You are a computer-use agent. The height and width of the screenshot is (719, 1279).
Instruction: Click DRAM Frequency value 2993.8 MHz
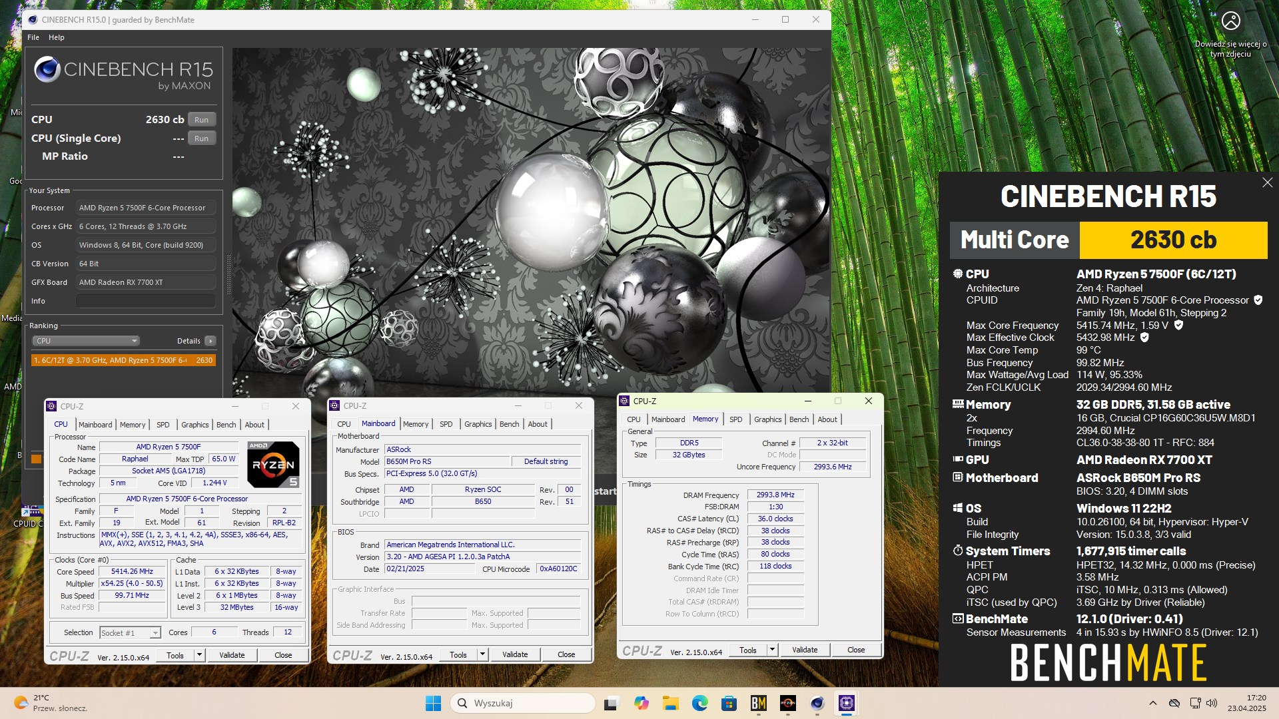(775, 495)
